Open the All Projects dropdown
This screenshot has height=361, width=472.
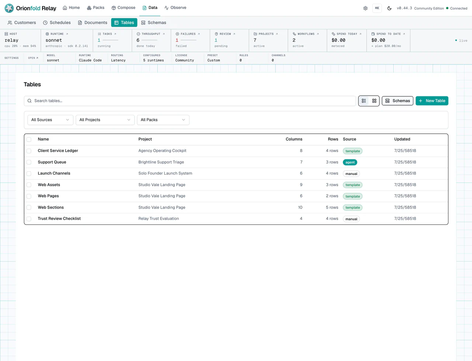pyautogui.click(x=105, y=120)
